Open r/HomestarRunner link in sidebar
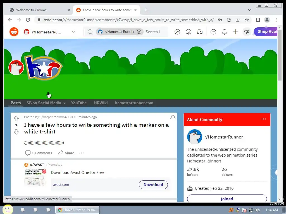 pyautogui.click(x=224, y=137)
